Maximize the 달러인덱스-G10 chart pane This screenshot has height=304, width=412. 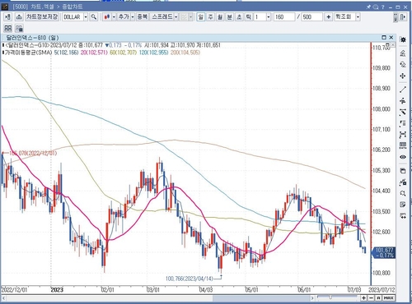pos(384,37)
